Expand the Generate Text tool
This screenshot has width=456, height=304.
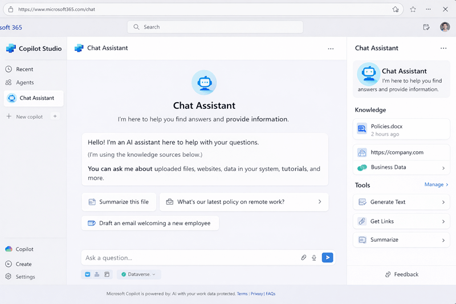(x=443, y=202)
